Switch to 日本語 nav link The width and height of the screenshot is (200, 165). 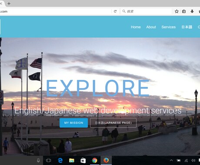187,27
